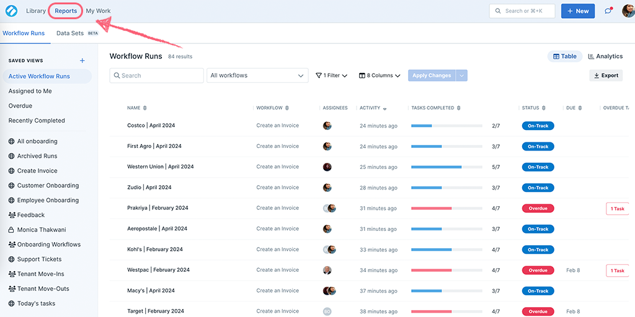Viewport: 635px width, 317px height.
Task: Click the Export button
Action: pyautogui.click(x=606, y=76)
